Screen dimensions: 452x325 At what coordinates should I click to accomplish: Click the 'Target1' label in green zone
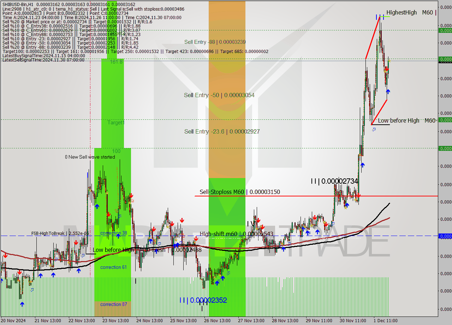[116, 123]
